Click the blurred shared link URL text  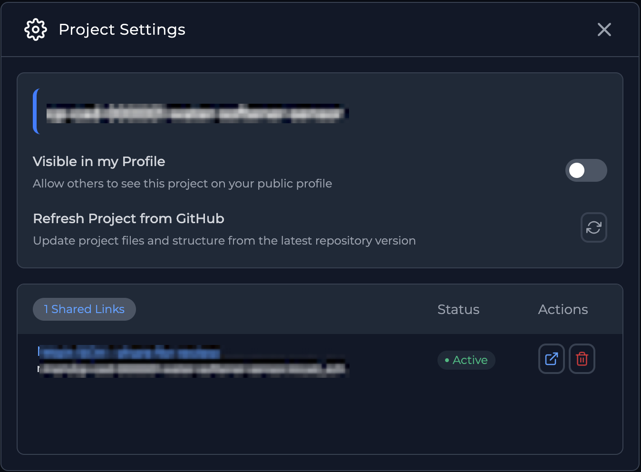194,369
